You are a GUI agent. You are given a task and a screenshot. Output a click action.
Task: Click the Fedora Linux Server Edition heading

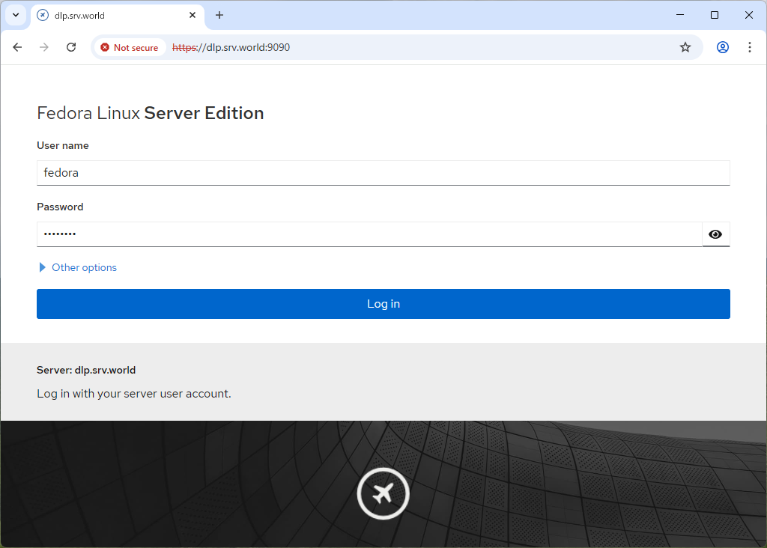[x=151, y=113]
